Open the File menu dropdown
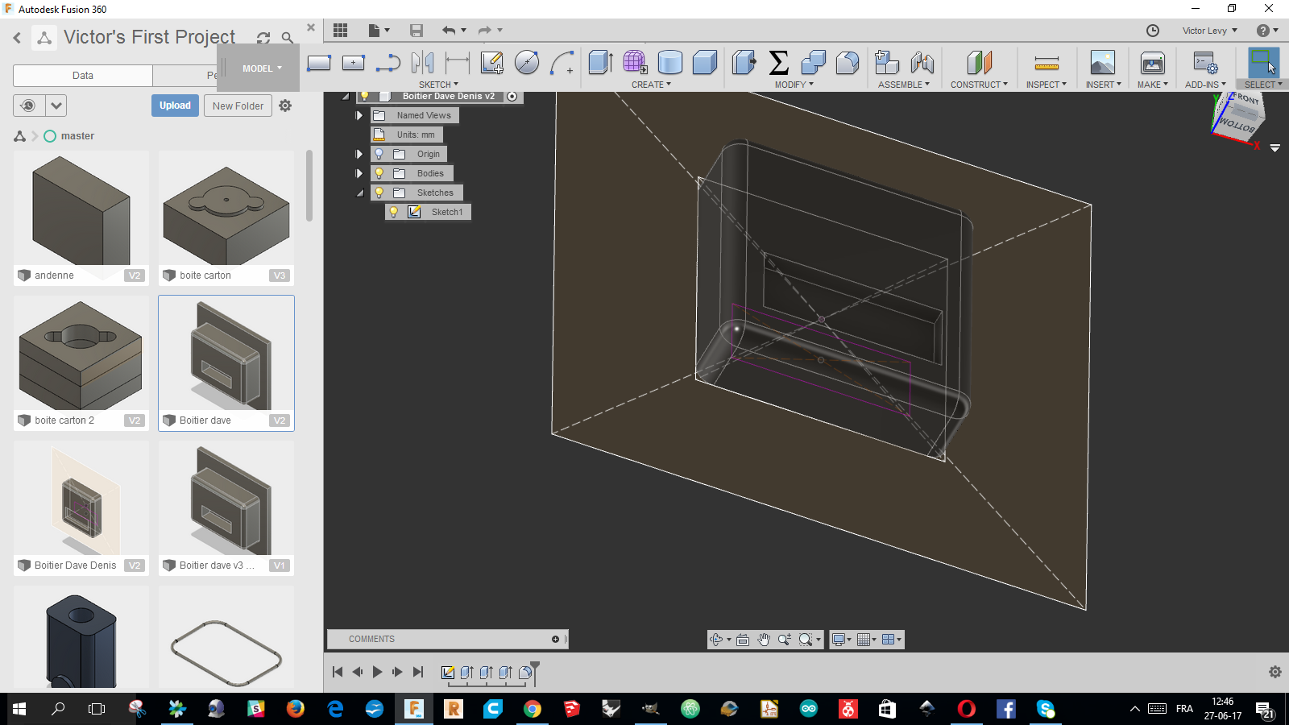 point(379,31)
